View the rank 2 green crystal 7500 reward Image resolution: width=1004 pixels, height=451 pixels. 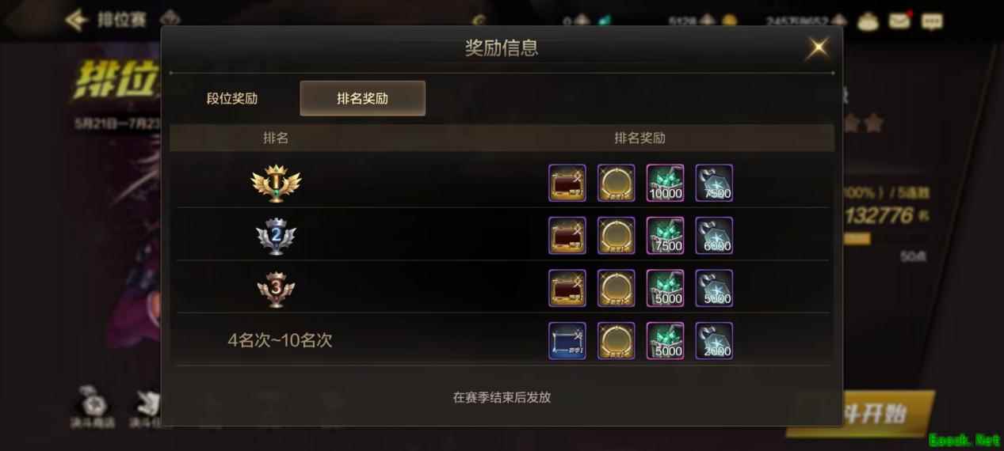666,236
